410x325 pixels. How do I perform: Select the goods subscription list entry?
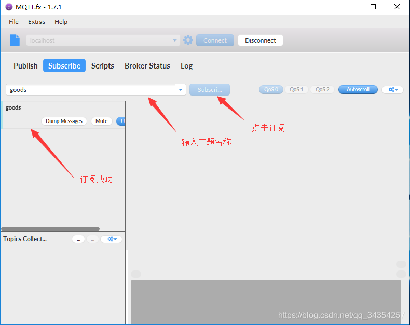(x=63, y=115)
